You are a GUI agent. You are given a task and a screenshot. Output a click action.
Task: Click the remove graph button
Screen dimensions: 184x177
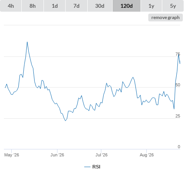(165, 18)
